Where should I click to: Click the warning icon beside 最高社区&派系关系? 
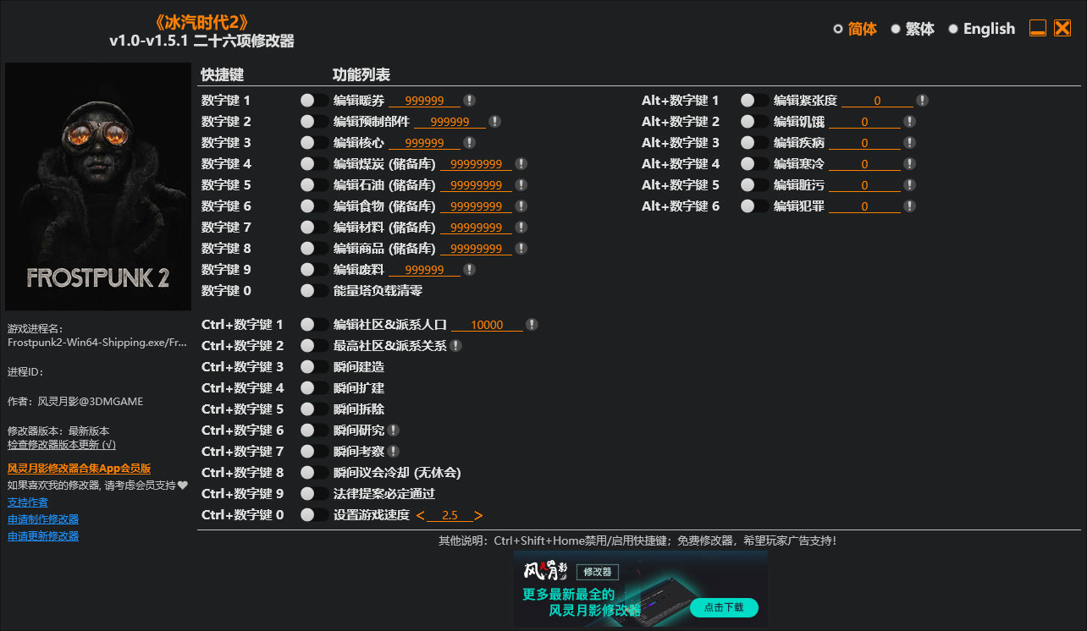(456, 345)
